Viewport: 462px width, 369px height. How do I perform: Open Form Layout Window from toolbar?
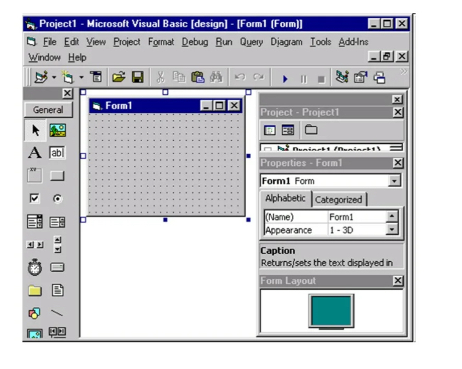pyautogui.click(x=379, y=77)
